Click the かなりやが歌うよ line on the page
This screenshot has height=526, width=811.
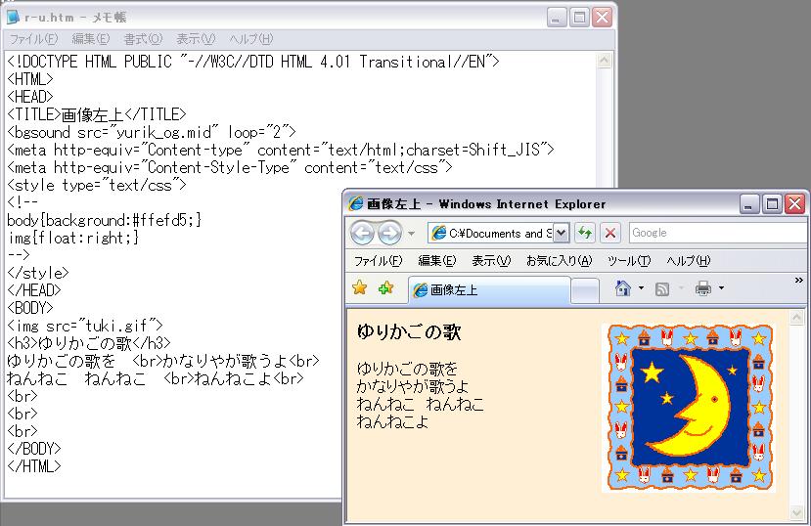click(412, 386)
